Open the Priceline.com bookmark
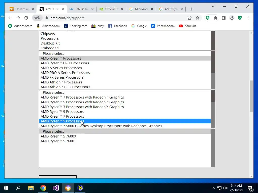The image size is (258, 193). [x=163, y=26]
